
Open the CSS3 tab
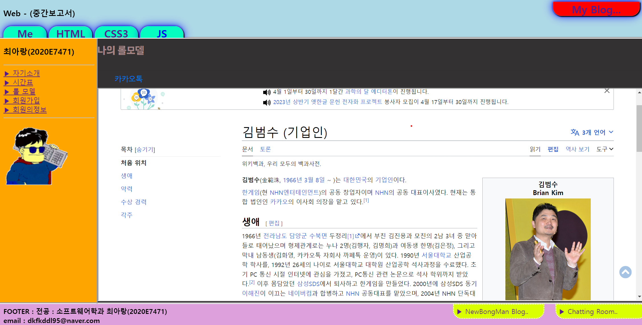116,34
